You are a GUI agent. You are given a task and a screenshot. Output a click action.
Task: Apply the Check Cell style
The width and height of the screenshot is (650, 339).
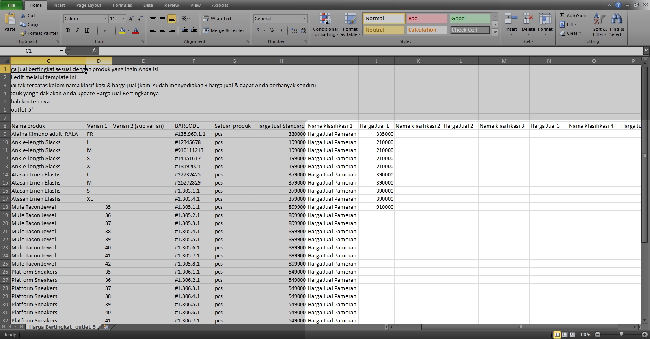[x=470, y=30]
